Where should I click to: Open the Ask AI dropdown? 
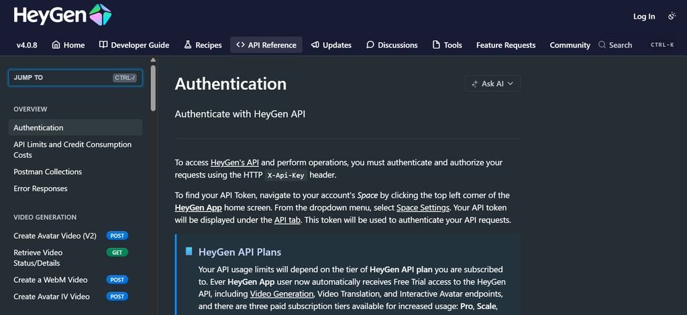pos(492,84)
